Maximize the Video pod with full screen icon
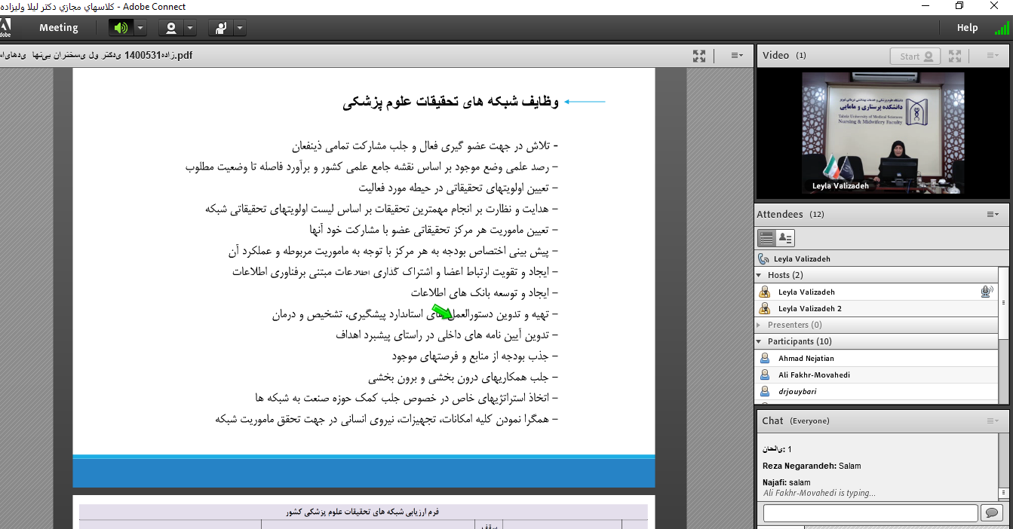 955,56
